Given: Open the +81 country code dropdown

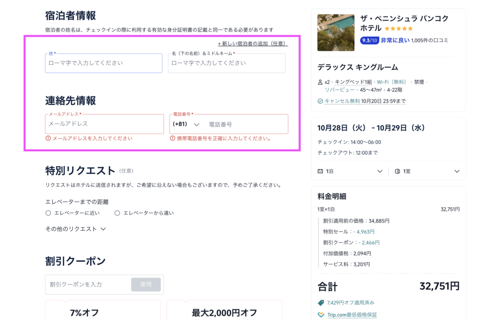Looking at the screenshot, I should 187,124.
